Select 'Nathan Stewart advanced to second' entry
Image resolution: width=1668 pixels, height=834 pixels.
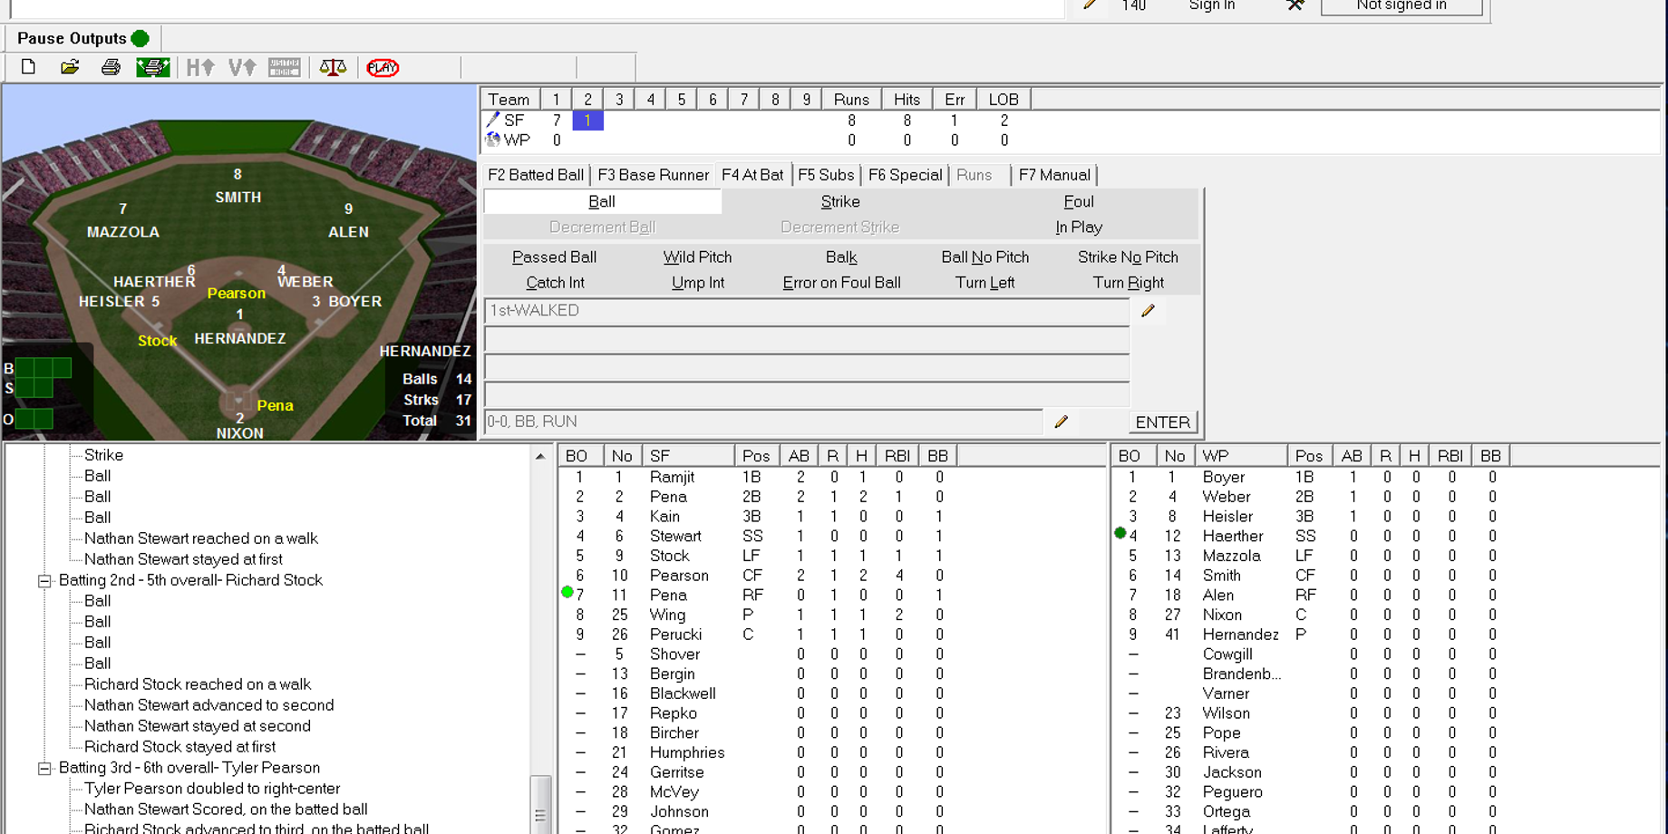tap(208, 705)
